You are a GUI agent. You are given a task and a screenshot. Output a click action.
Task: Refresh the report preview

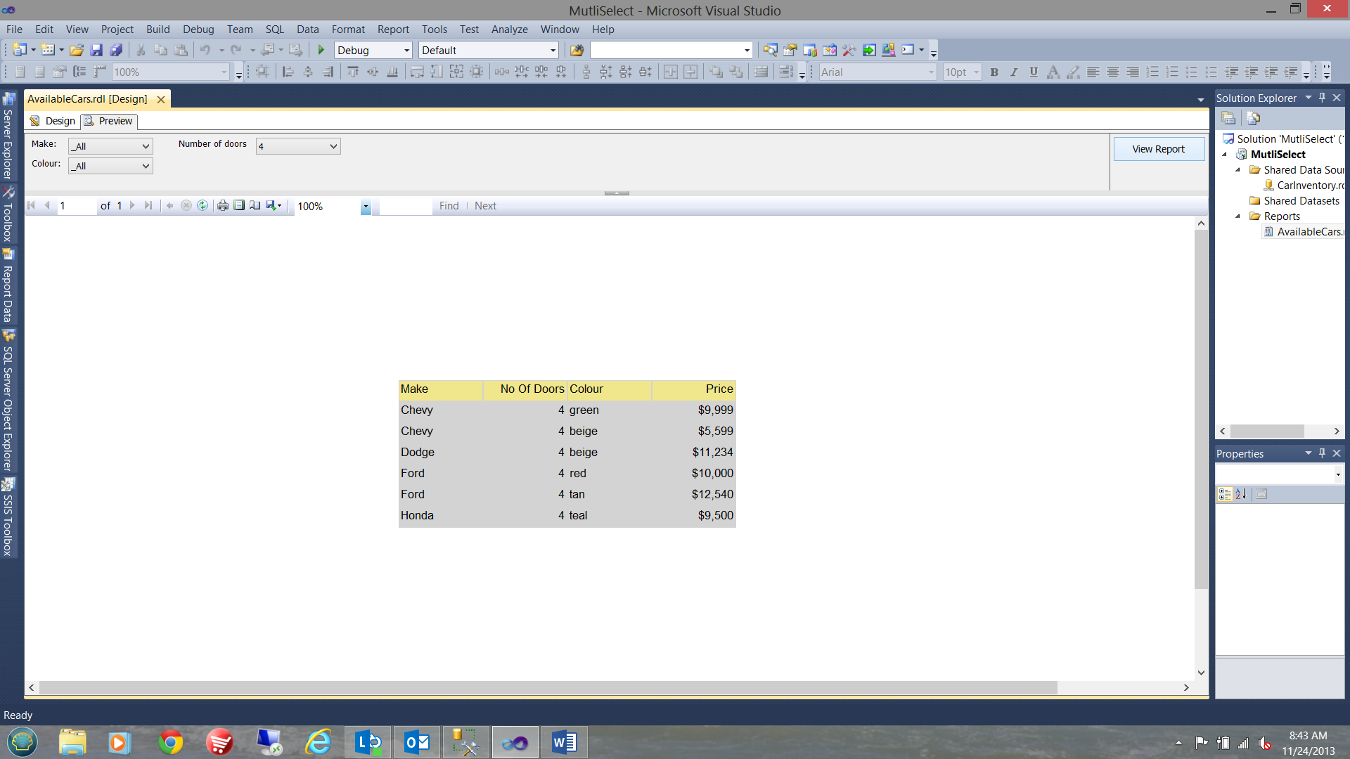(x=202, y=205)
